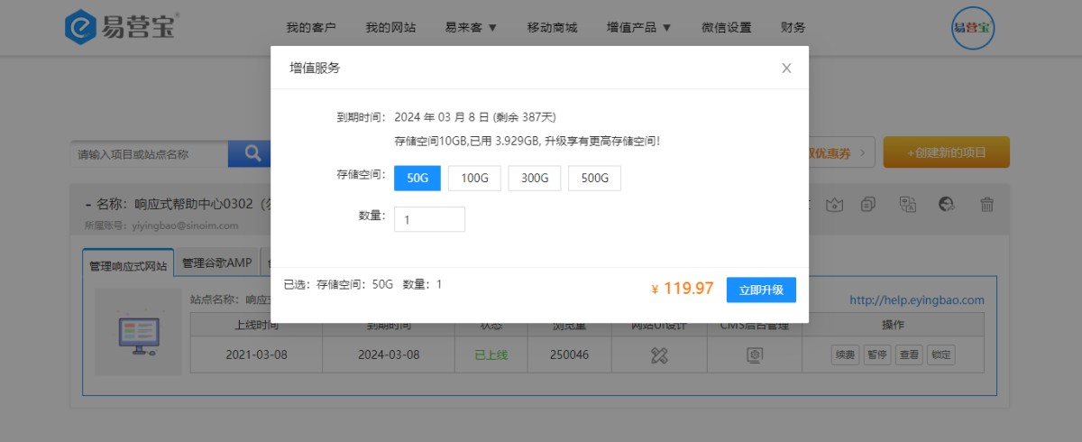Select 100G storage option
Screen dimensions: 1082x442
tap(474, 179)
